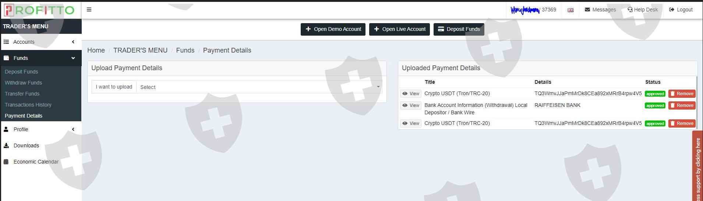Screen dimensions: 703x201
Task: Click the Logout link
Action: tap(681, 10)
